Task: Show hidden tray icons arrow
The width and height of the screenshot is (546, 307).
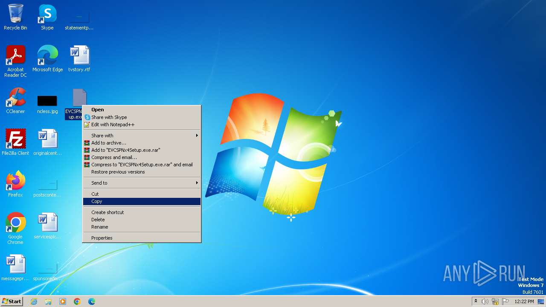Action: point(476,301)
